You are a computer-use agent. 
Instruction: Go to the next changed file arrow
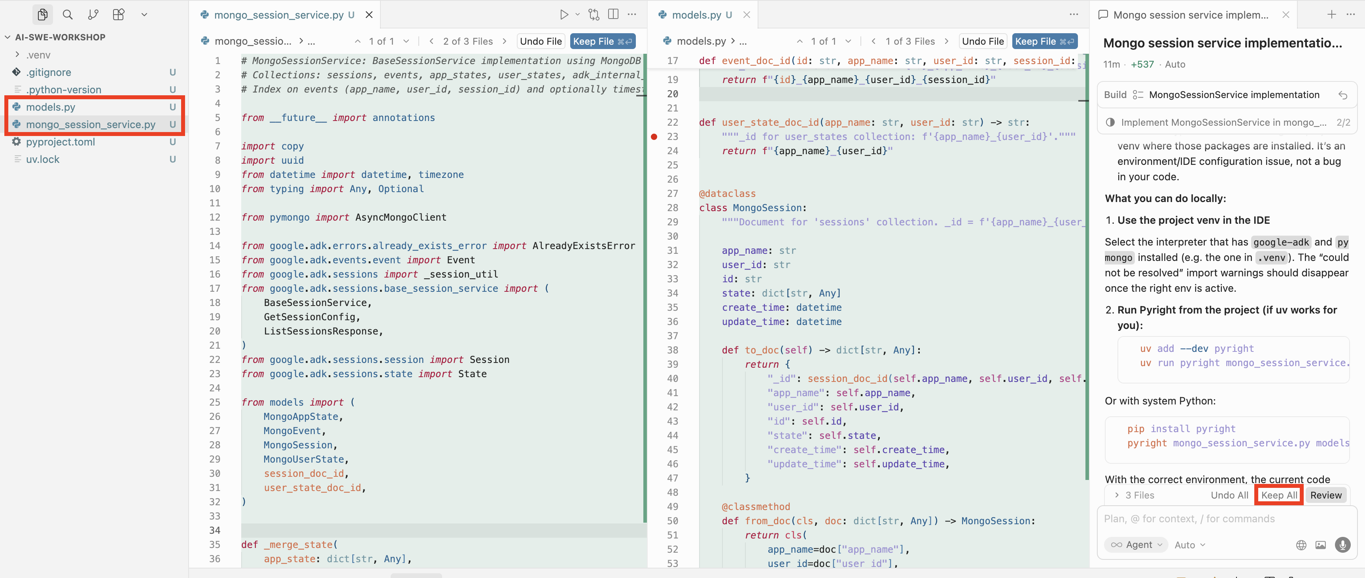coord(505,41)
